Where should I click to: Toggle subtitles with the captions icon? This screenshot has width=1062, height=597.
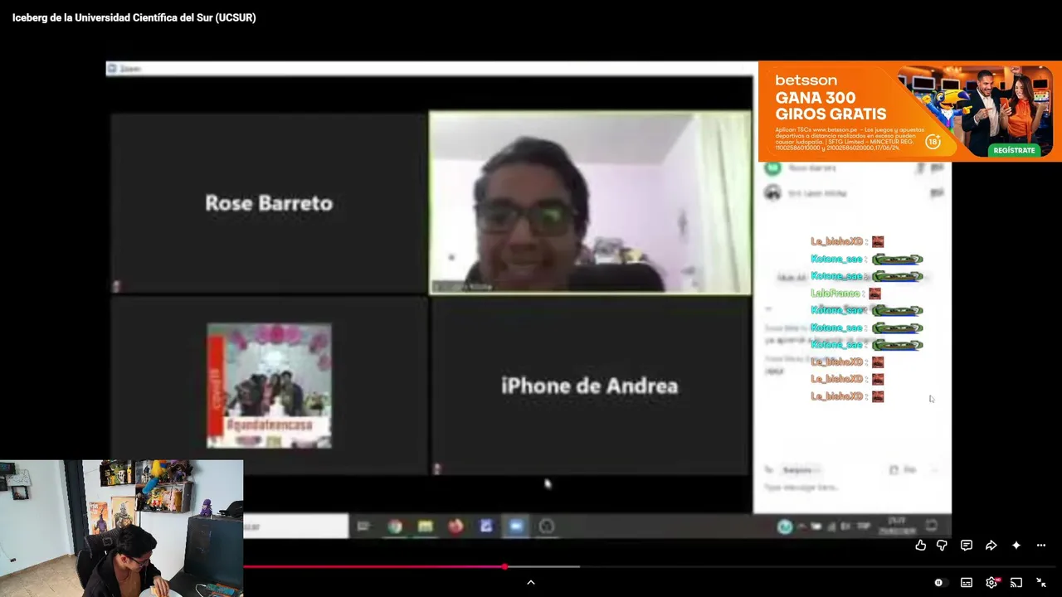[x=967, y=583]
